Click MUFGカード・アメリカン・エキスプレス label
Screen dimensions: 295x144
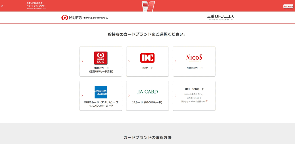pyautogui.click(x=101, y=104)
